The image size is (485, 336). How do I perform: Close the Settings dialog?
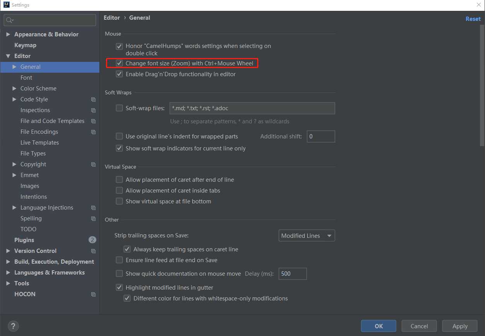(x=478, y=5)
